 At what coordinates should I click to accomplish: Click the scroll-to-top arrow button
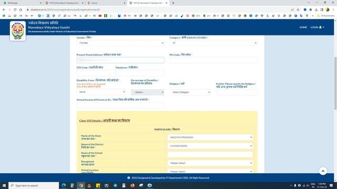[x=323, y=171]
